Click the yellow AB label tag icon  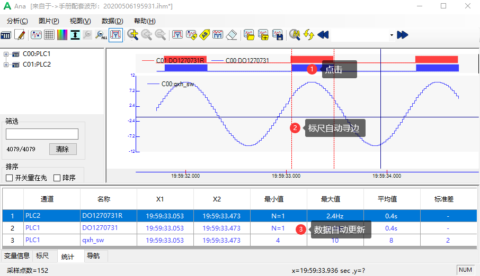point(205,35)
